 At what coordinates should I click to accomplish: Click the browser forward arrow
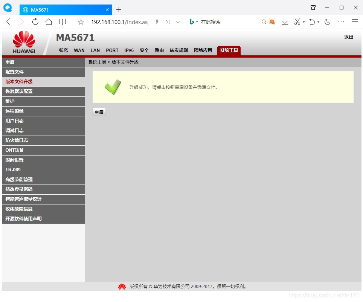coord(22,22)
